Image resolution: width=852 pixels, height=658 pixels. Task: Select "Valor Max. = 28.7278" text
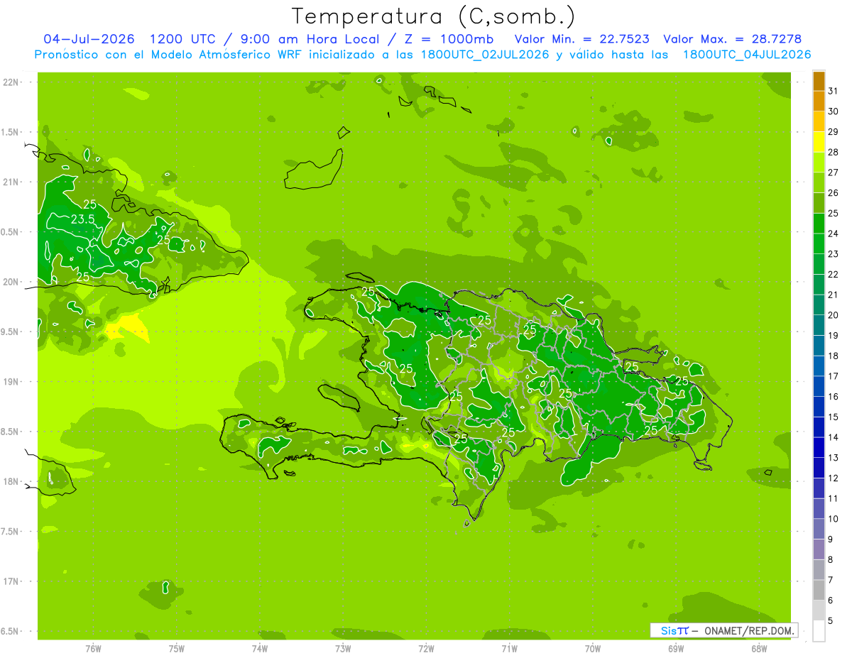pos(731,39)
